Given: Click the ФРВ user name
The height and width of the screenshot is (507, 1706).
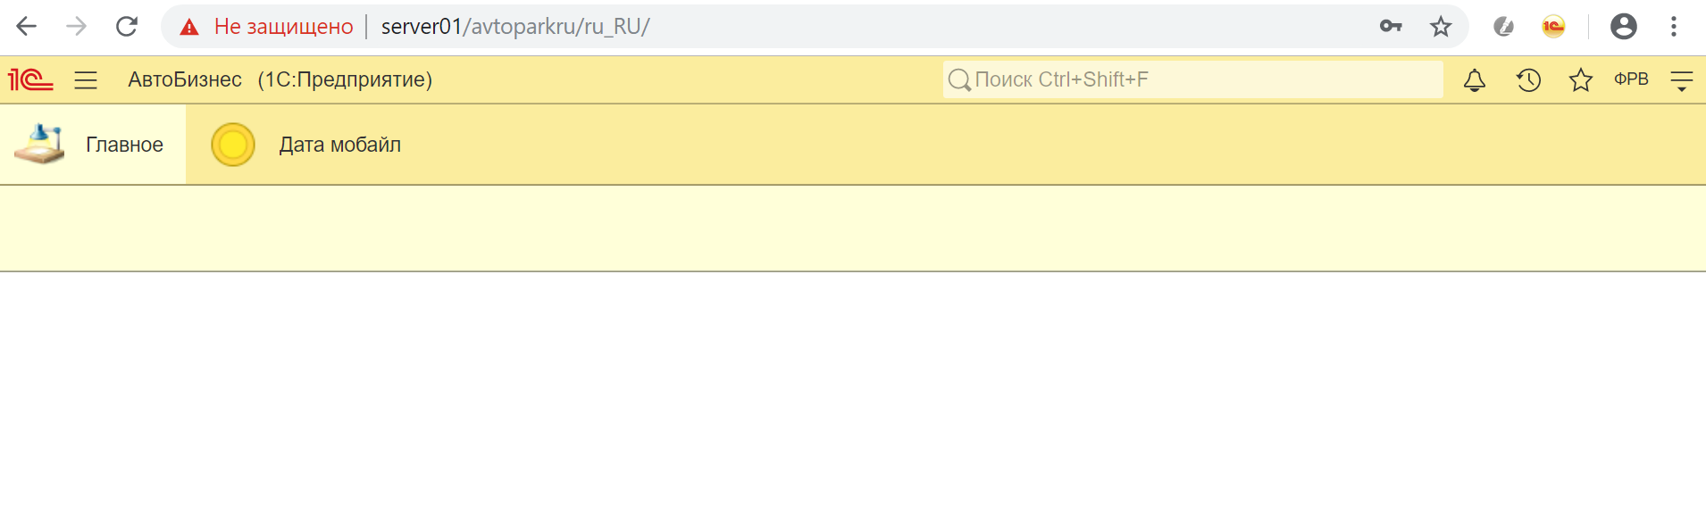Looking at the screenshot, I should pos(1631,79).
